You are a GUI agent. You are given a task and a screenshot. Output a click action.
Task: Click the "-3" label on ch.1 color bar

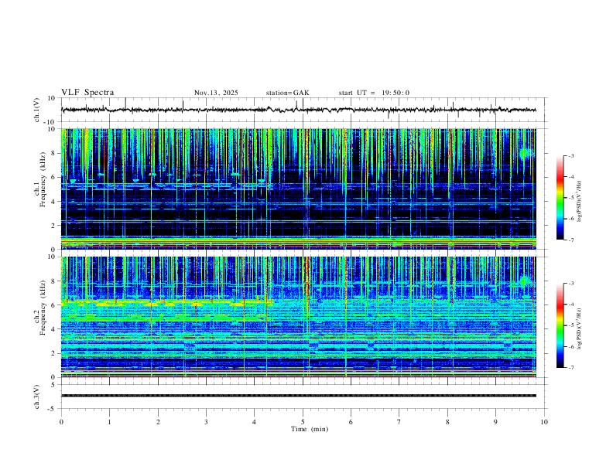click(571, 155)
